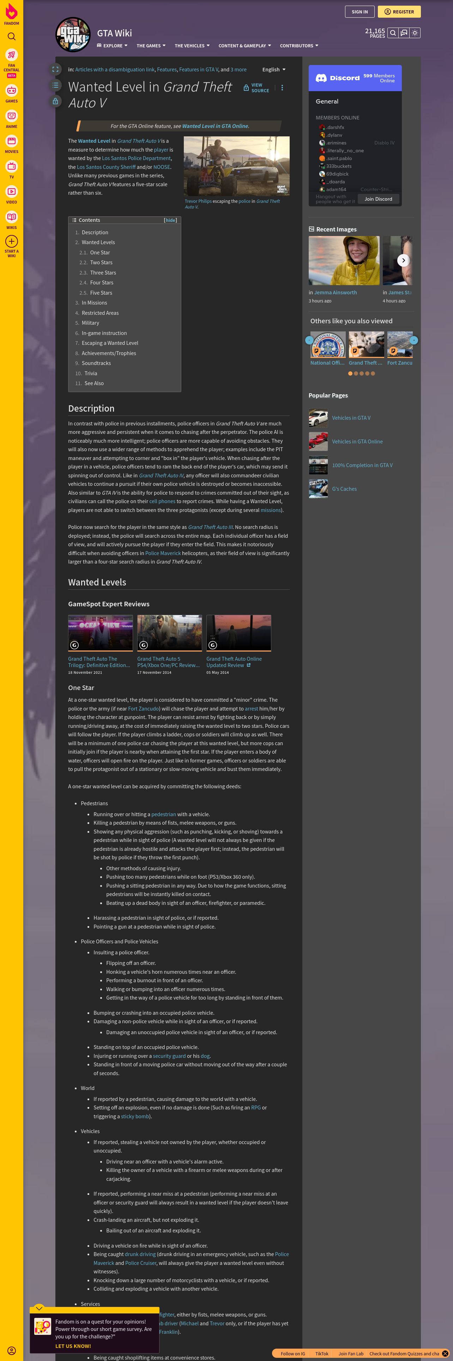This screenshot has height=1361, width=453.
Task: Open the Explore dropdown menu
Action: coord(112,46)
